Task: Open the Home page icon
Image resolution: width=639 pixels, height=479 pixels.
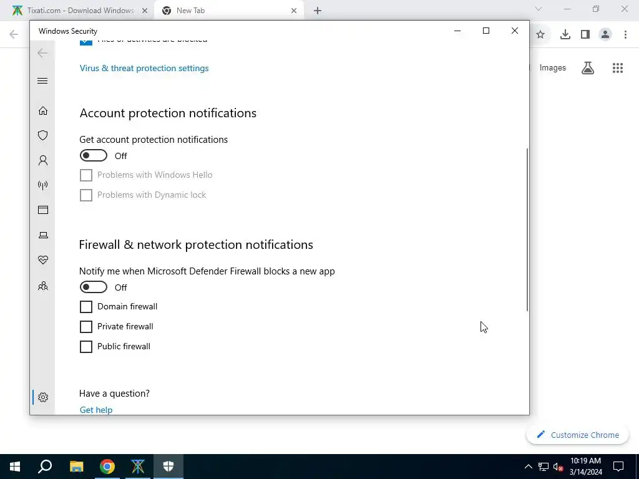Action: pyautogui.click(x=43, y=111)
